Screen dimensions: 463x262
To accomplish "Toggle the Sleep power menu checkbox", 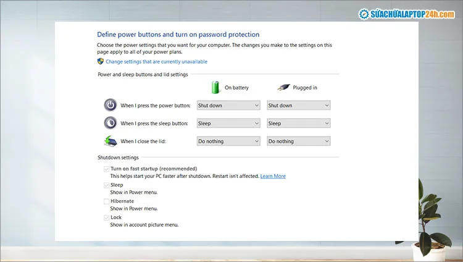I will [x=107, y=185].
